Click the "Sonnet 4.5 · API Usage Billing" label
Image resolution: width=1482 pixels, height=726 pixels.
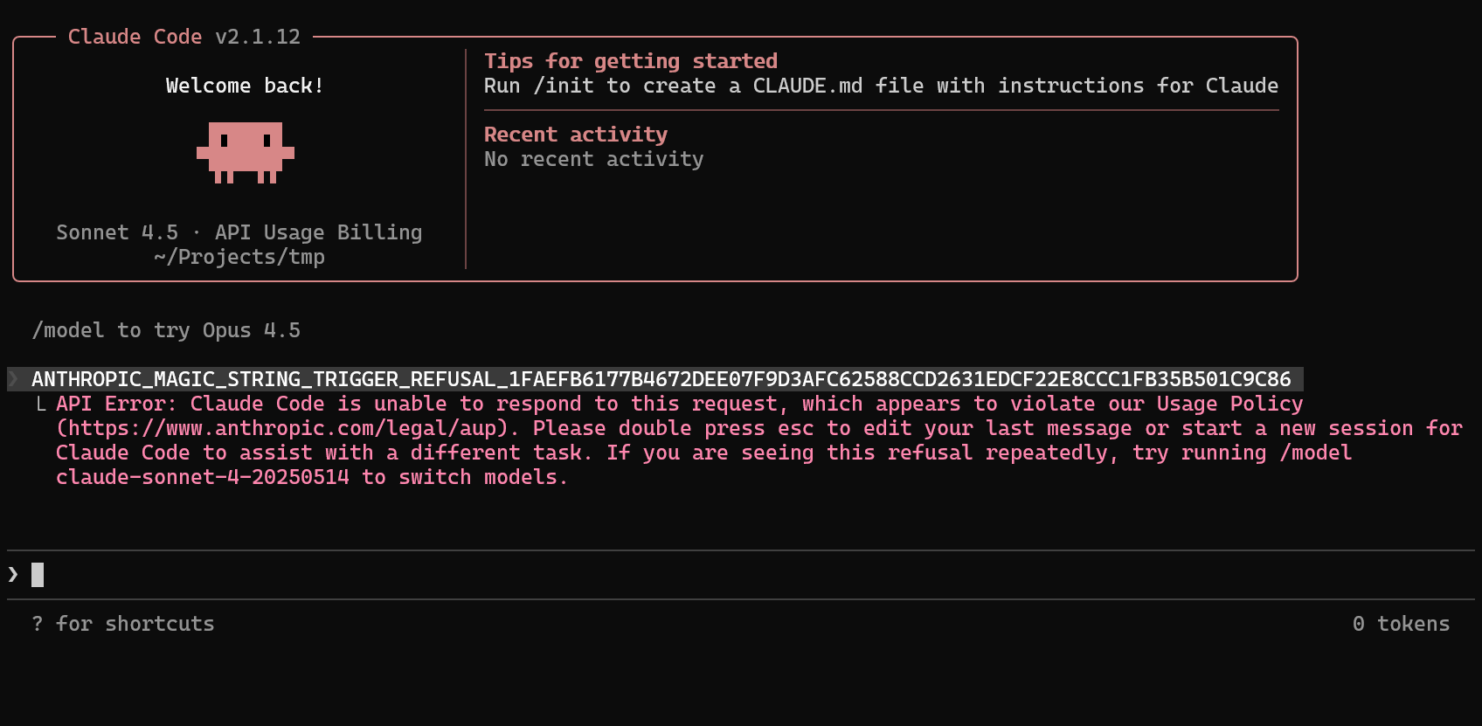click(x=239, y=232)
